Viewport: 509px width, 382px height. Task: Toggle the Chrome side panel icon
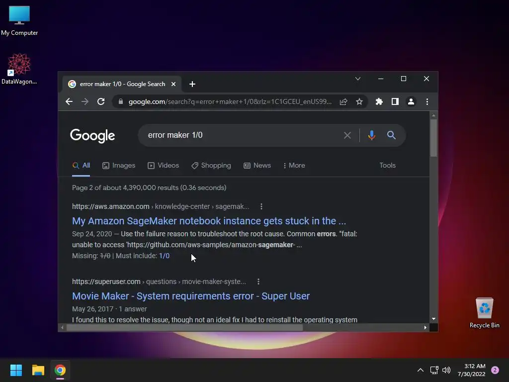tap(395, 101)
